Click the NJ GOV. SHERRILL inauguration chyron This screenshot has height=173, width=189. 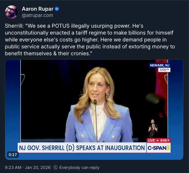coord(82,148)
